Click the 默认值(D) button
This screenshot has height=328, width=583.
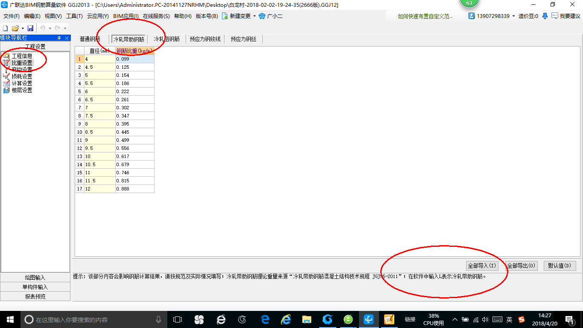click(560, 266)
